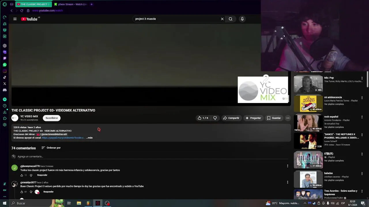The height and width of the screenshot is (207, 369).
Task: Open browsing history clock icon in sidebar
Action: tap(5, 106)
